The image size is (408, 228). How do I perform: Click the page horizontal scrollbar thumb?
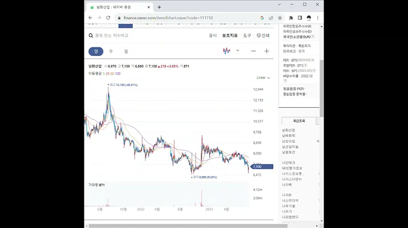[x=188, y=226]
